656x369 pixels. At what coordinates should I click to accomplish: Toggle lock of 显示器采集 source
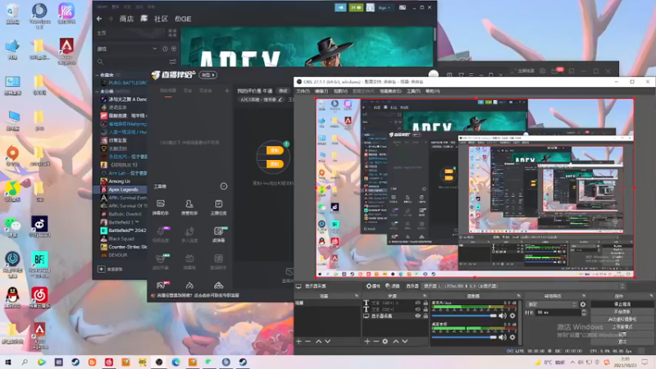coord(426,316)
